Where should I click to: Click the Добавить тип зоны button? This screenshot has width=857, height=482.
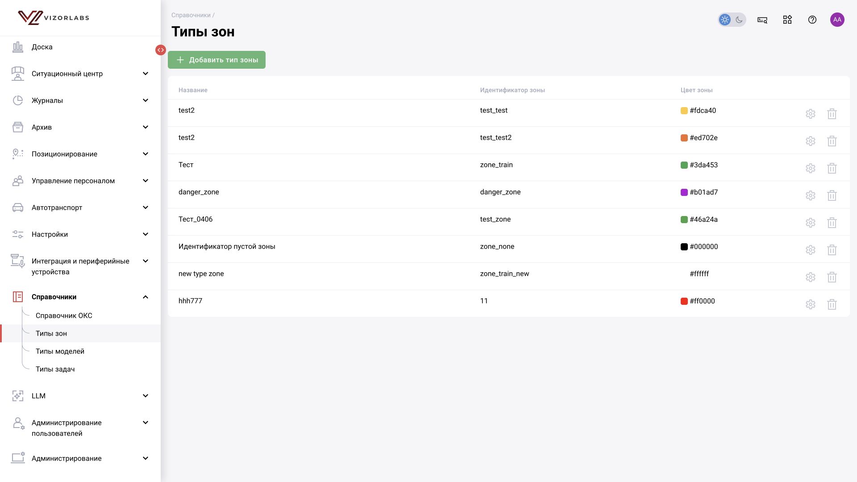coord(216,60)
